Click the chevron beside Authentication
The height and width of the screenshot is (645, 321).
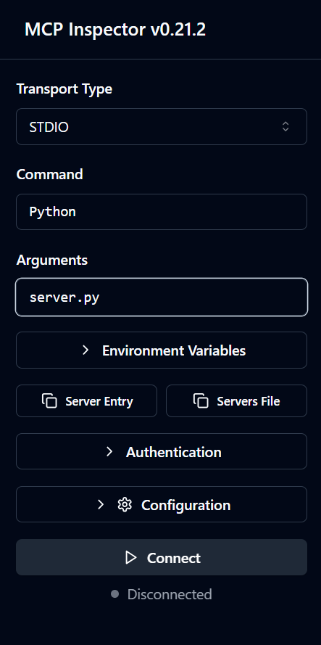(x=109, y=452)
